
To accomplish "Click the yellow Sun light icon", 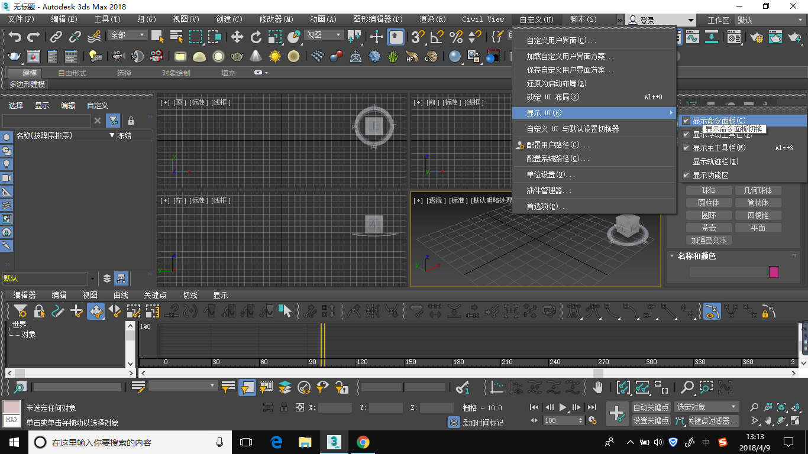I will tap(274, 57).
